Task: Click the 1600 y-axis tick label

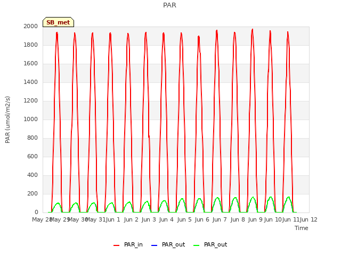Action: coord(31,64)
